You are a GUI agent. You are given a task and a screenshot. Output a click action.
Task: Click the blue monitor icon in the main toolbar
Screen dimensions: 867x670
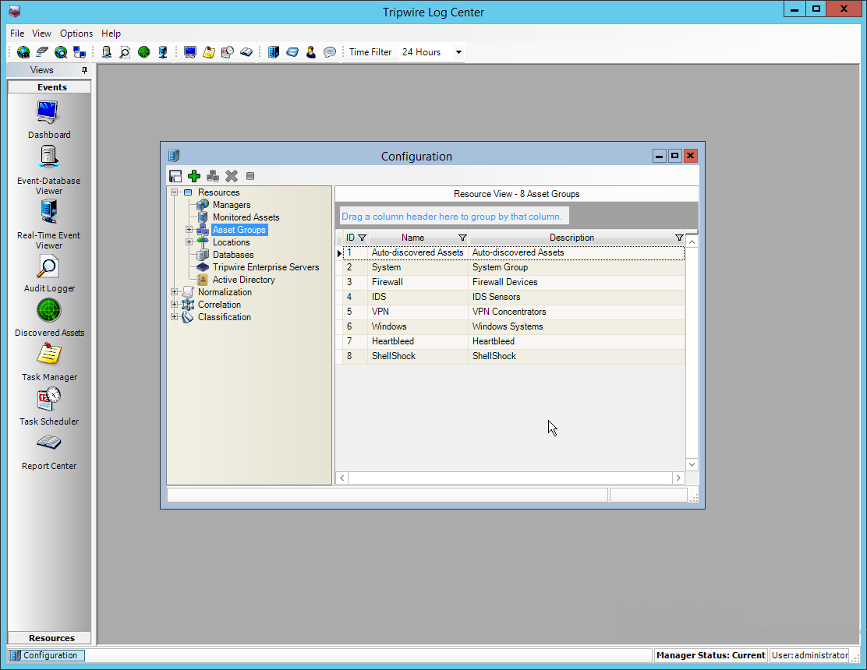click(189, 52)
